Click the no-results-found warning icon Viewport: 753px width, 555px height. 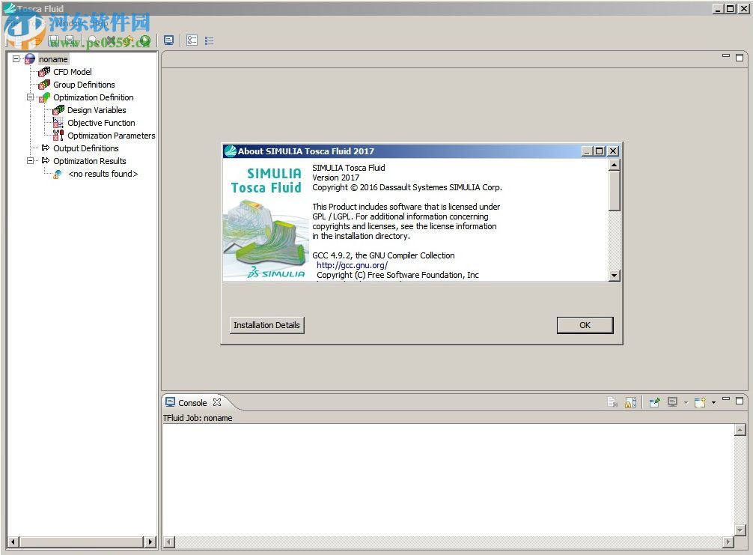(x=58, y=174)
